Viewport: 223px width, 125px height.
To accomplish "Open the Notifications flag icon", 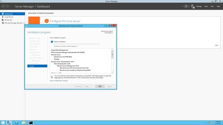I will click(x=193, y=6).
